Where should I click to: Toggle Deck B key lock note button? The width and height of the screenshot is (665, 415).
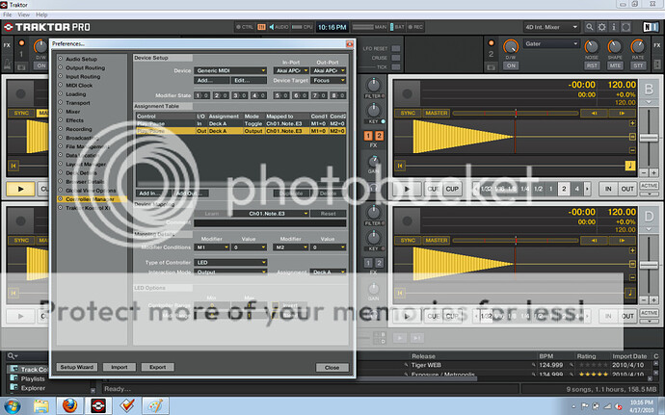coord(629,166)
